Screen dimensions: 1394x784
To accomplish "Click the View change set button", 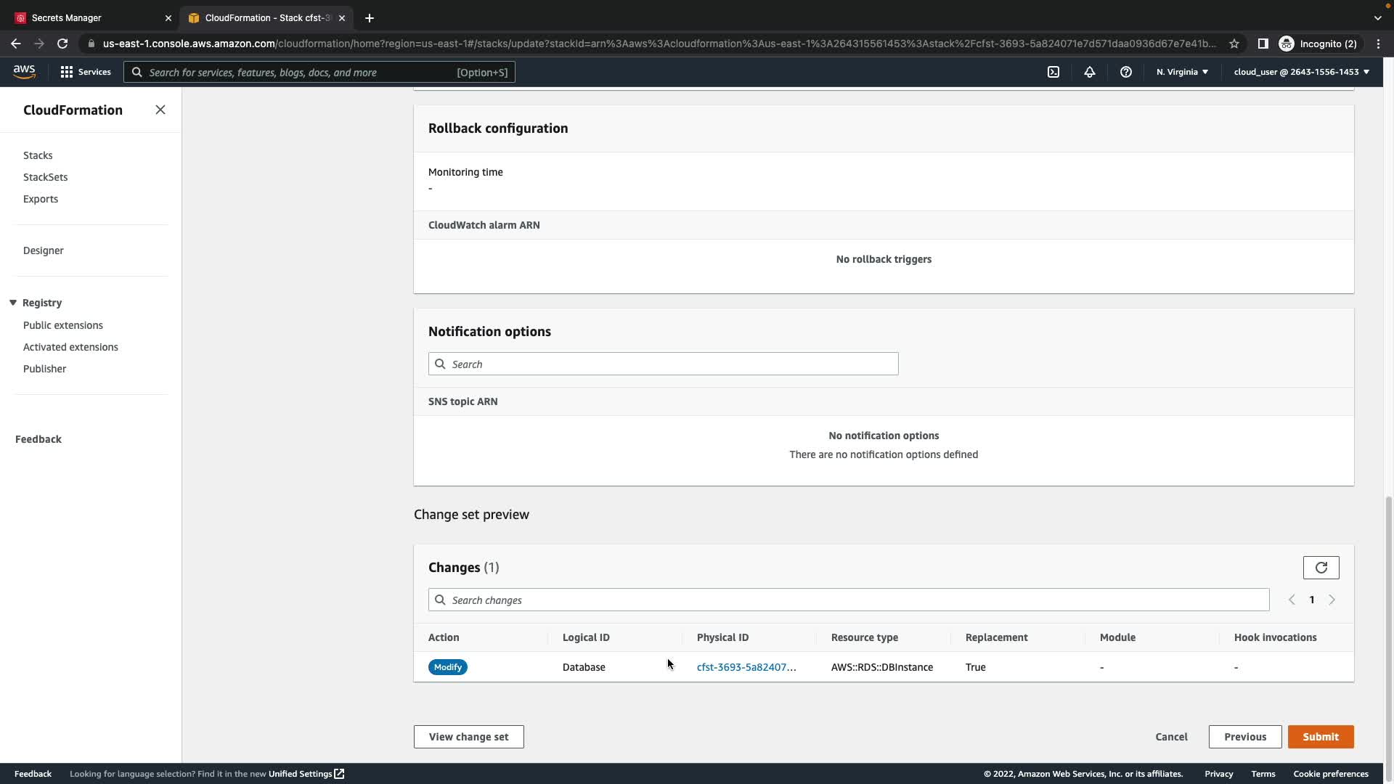I will tap(468, 737).
